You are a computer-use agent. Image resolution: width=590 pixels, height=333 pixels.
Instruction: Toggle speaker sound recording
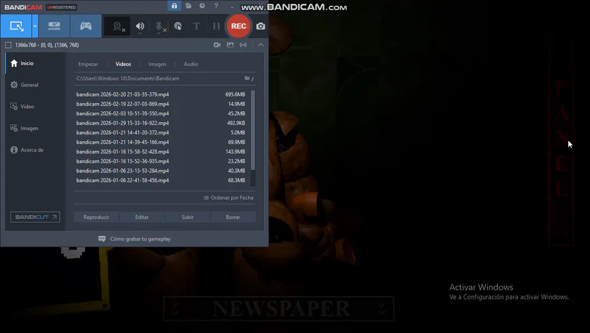pos(140,26)
